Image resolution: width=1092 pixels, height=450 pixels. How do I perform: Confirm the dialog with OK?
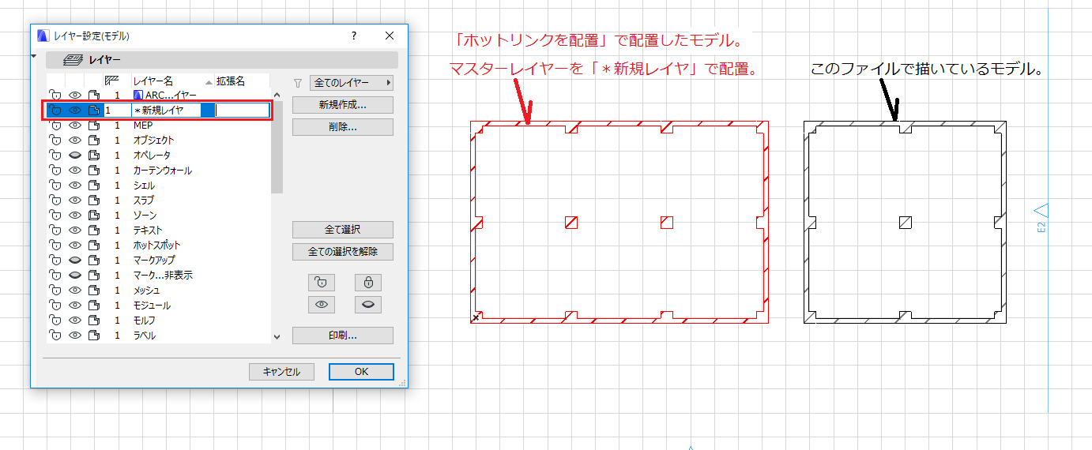coord(361,372)
